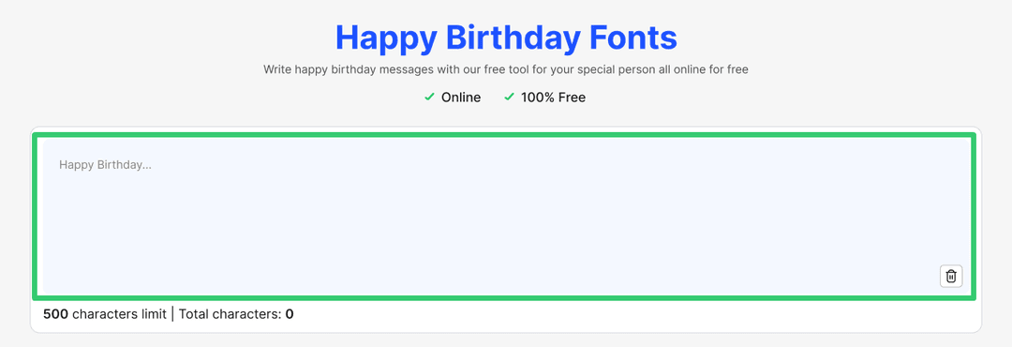This screenshot has width=1012, height=347.
Task: Click the "Total characters:" counter label
Action: click(231, 315)
